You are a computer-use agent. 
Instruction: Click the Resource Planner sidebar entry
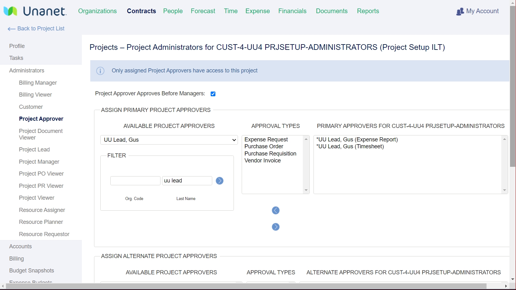click(41, 222)
